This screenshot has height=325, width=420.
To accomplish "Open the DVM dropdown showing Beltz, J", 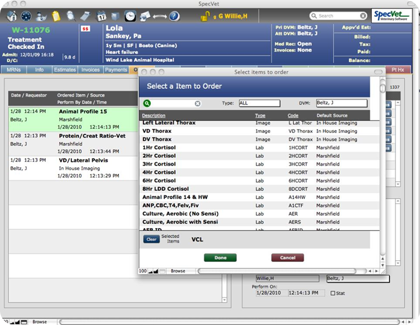I will (x=342, y=103).
